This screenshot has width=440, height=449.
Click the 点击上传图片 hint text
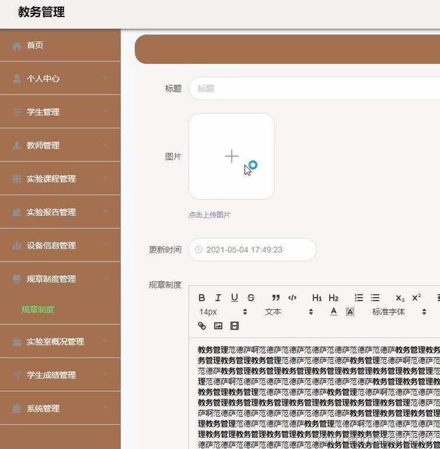click(x=209, y=215)
